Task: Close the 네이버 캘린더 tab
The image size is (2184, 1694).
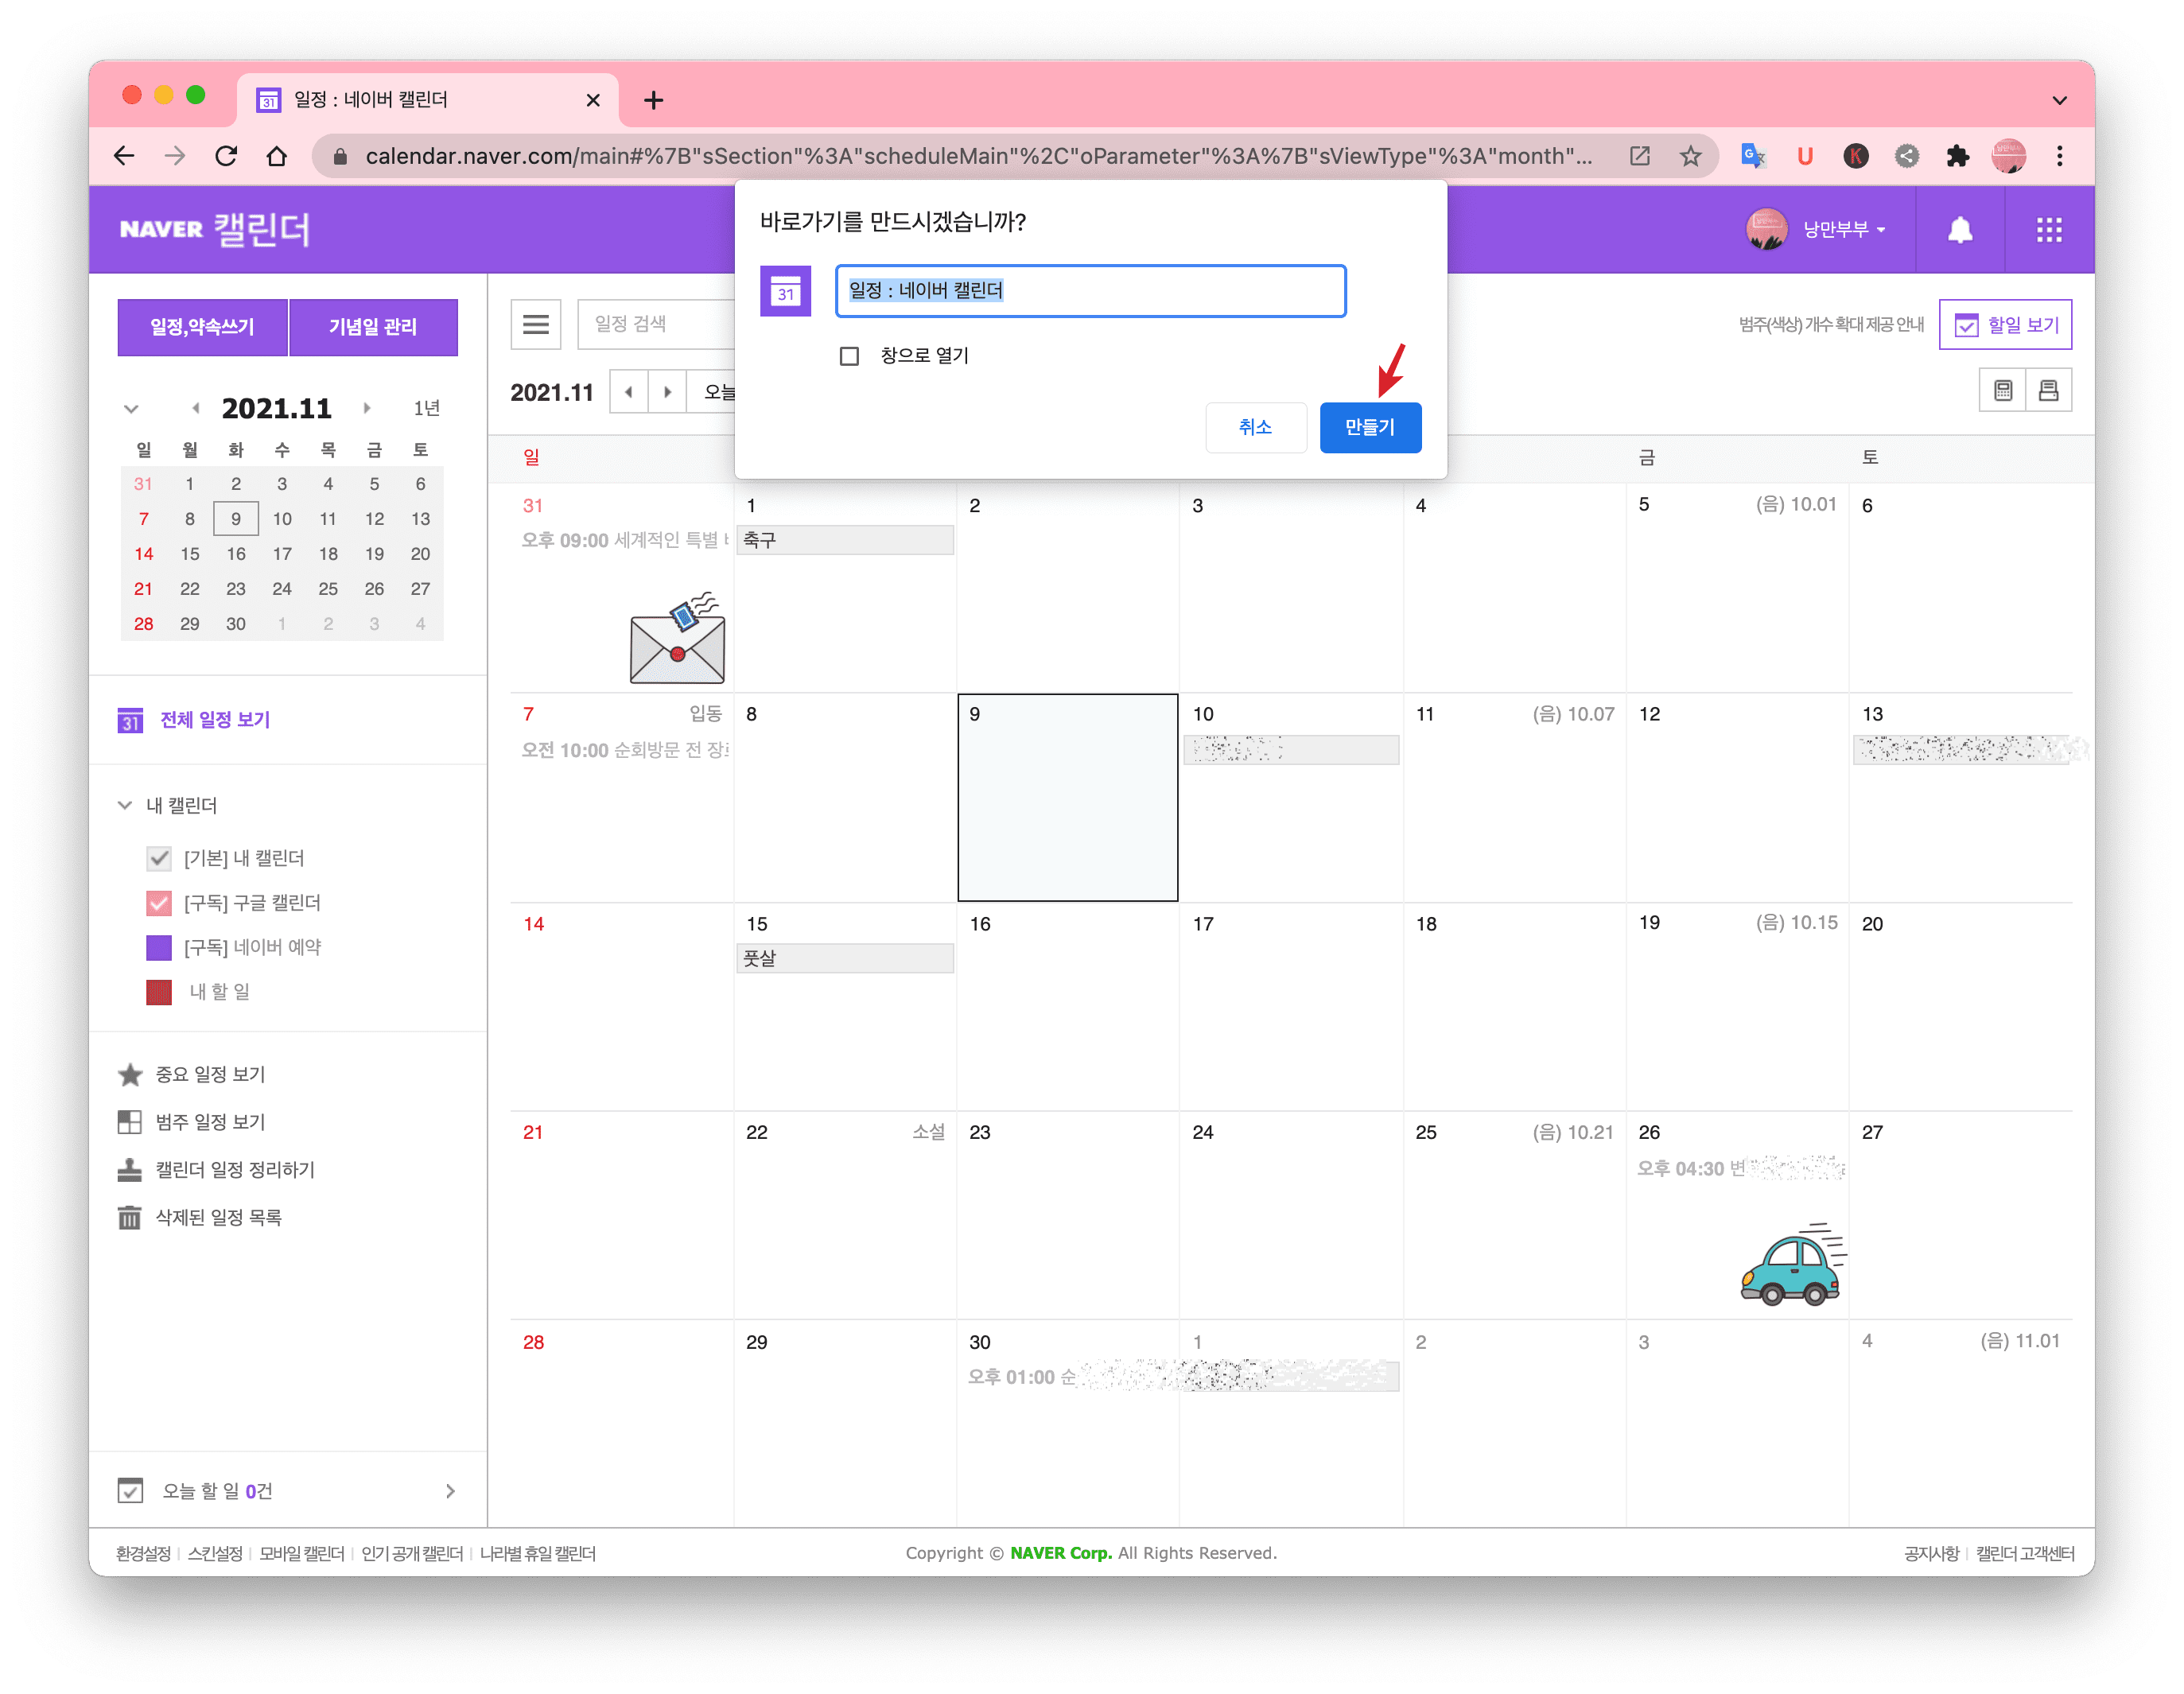Action: coord(593,100)
